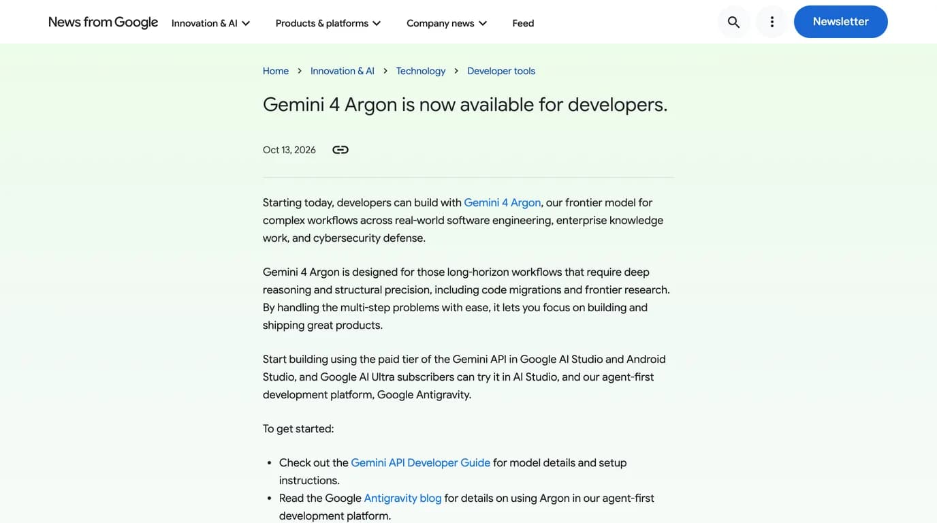
Task: Open the three-dot more options menu
Action: [x=772, y=22]
